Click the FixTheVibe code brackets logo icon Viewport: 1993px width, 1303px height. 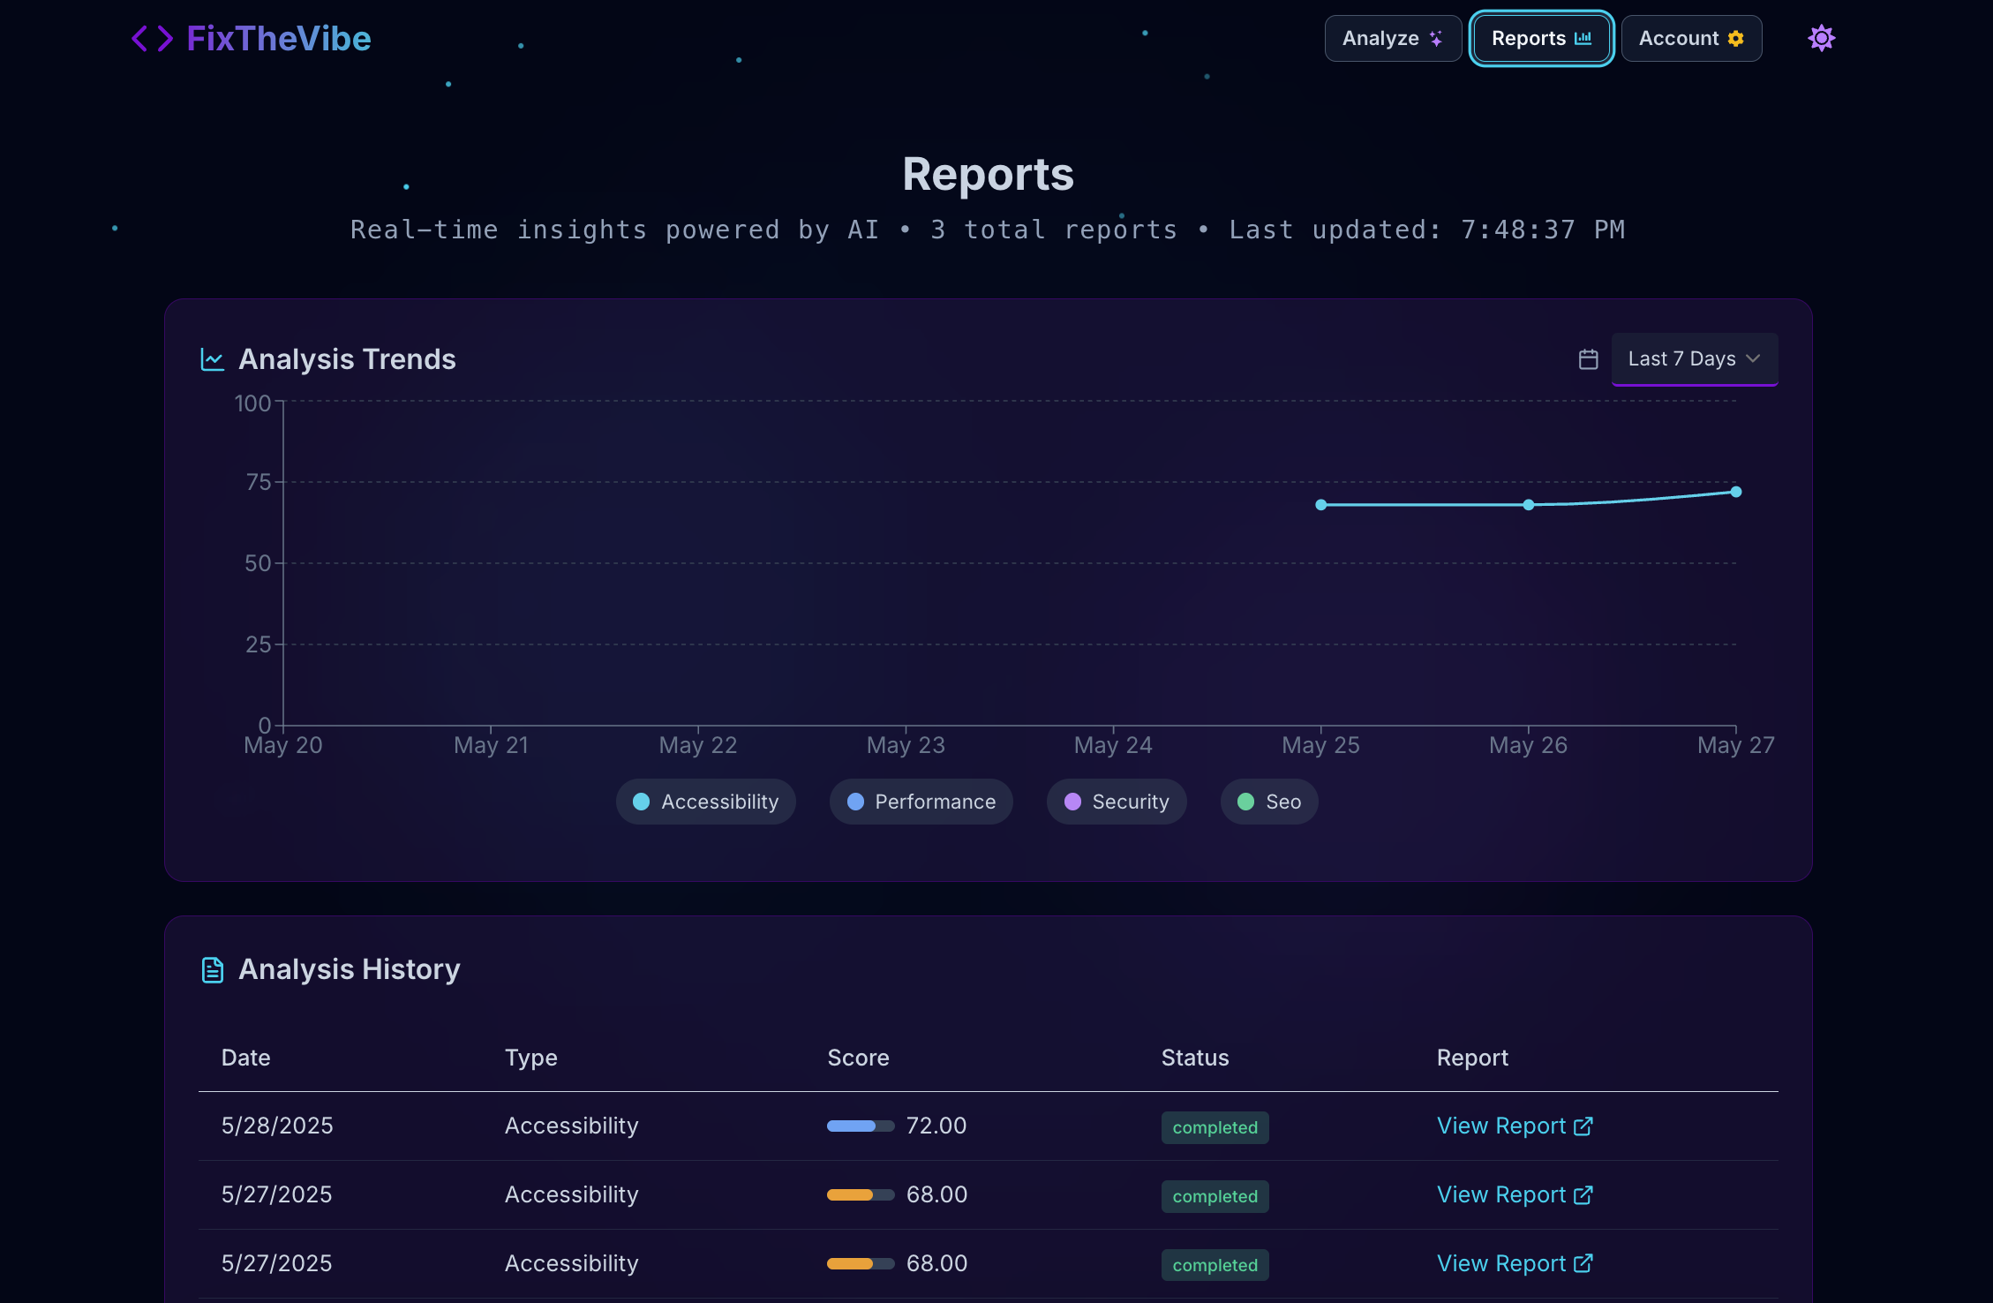coord(152,39)
